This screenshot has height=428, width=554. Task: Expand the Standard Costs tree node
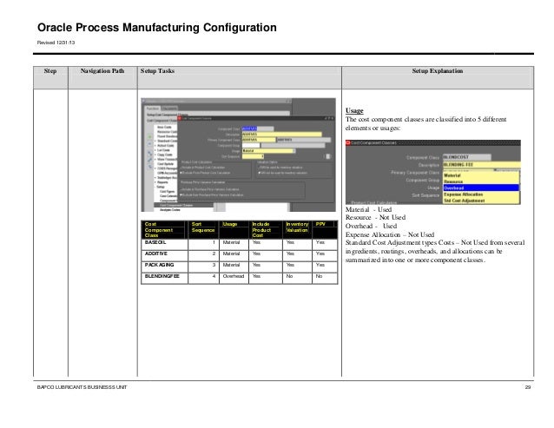[155, 141]
